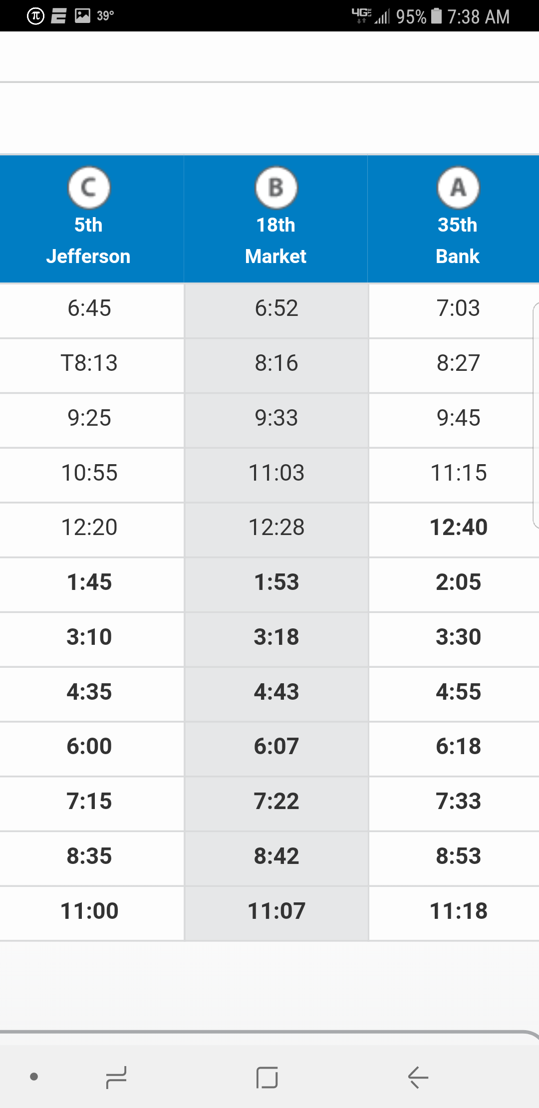Open the recent apps navigation icon

pyautogui.click(x=116, y=1077)
